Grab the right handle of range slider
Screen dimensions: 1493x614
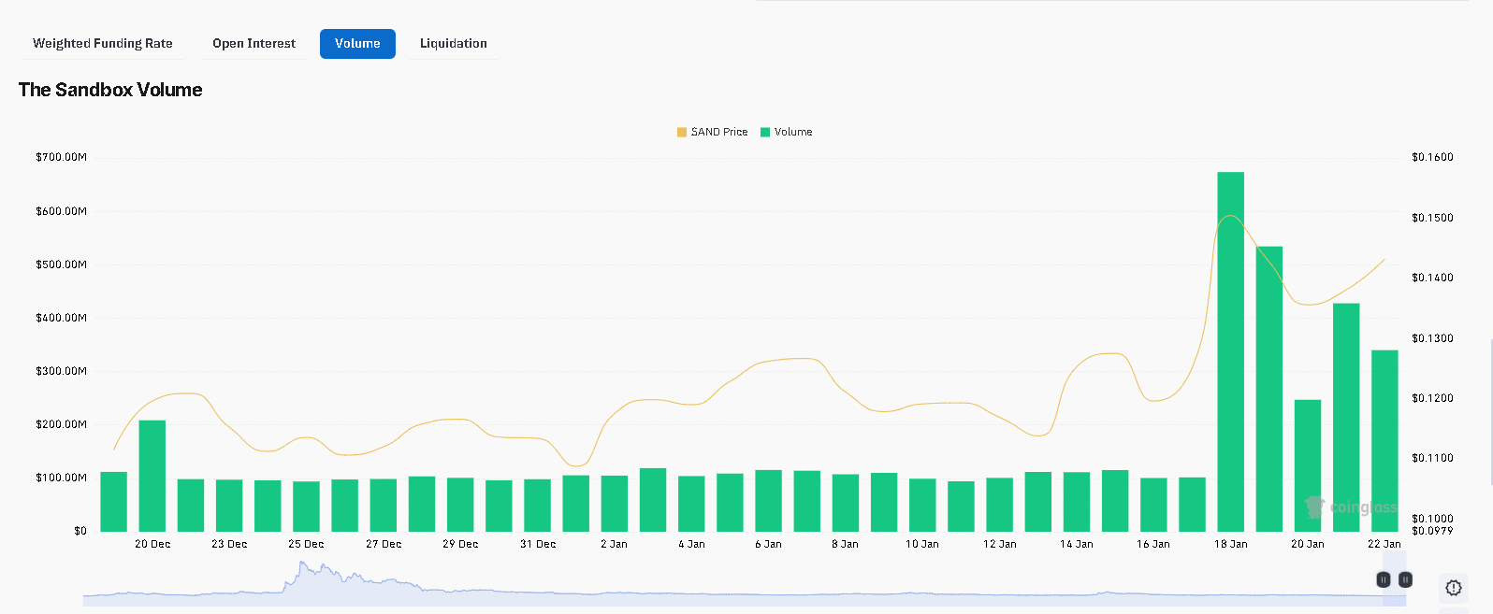click(x=1405, y=579)
